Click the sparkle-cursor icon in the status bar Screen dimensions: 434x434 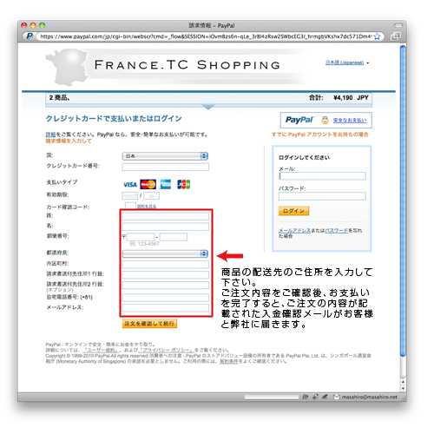click(x=315, y=397)
